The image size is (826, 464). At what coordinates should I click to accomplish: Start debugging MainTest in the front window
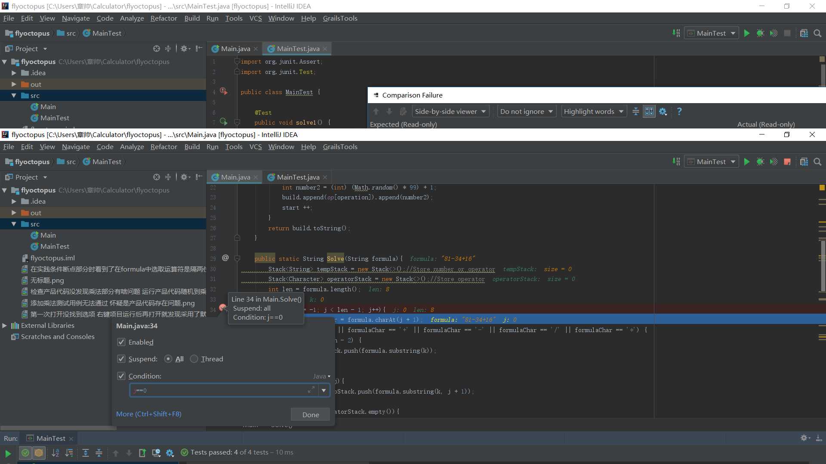(760, 162)
